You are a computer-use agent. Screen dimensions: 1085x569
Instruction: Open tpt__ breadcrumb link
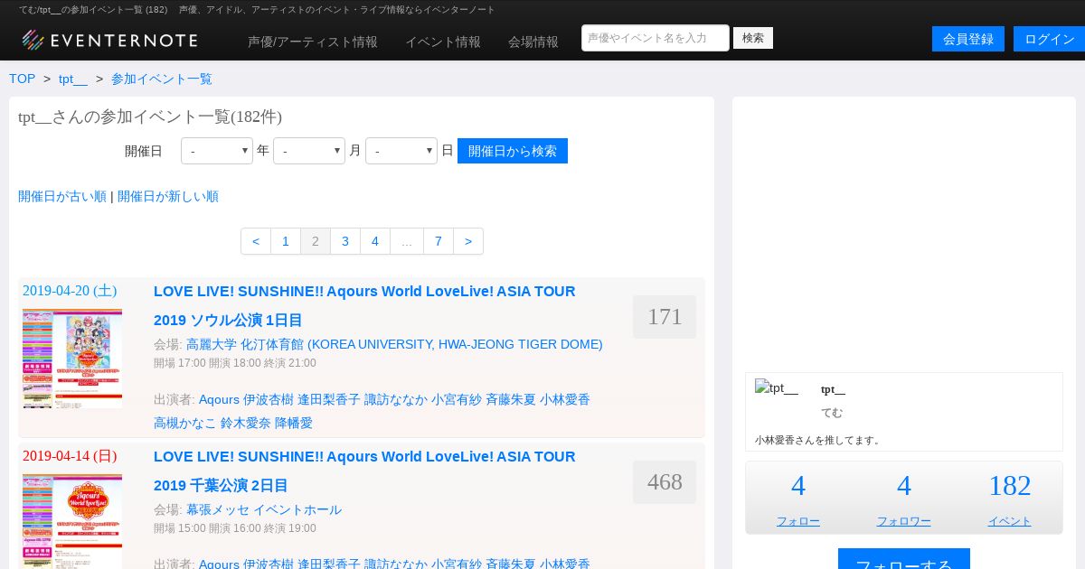[73, 79]
